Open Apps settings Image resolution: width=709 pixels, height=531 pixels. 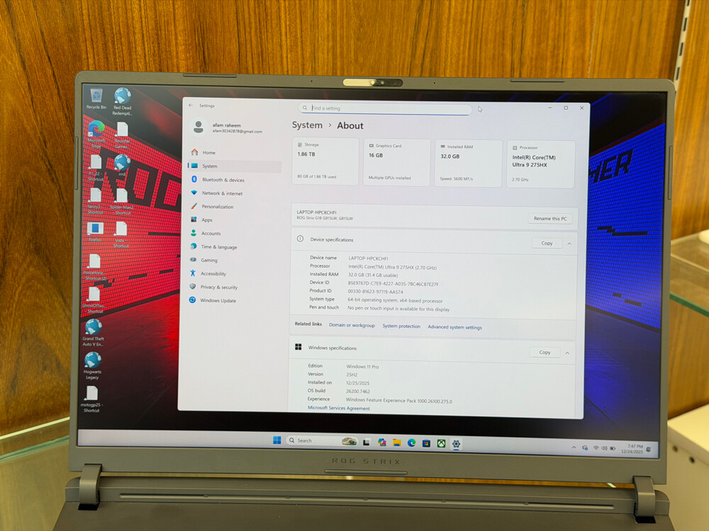pos(235,220)
